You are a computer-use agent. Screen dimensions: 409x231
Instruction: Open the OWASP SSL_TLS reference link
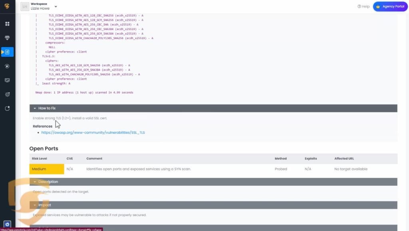[93, 132]
